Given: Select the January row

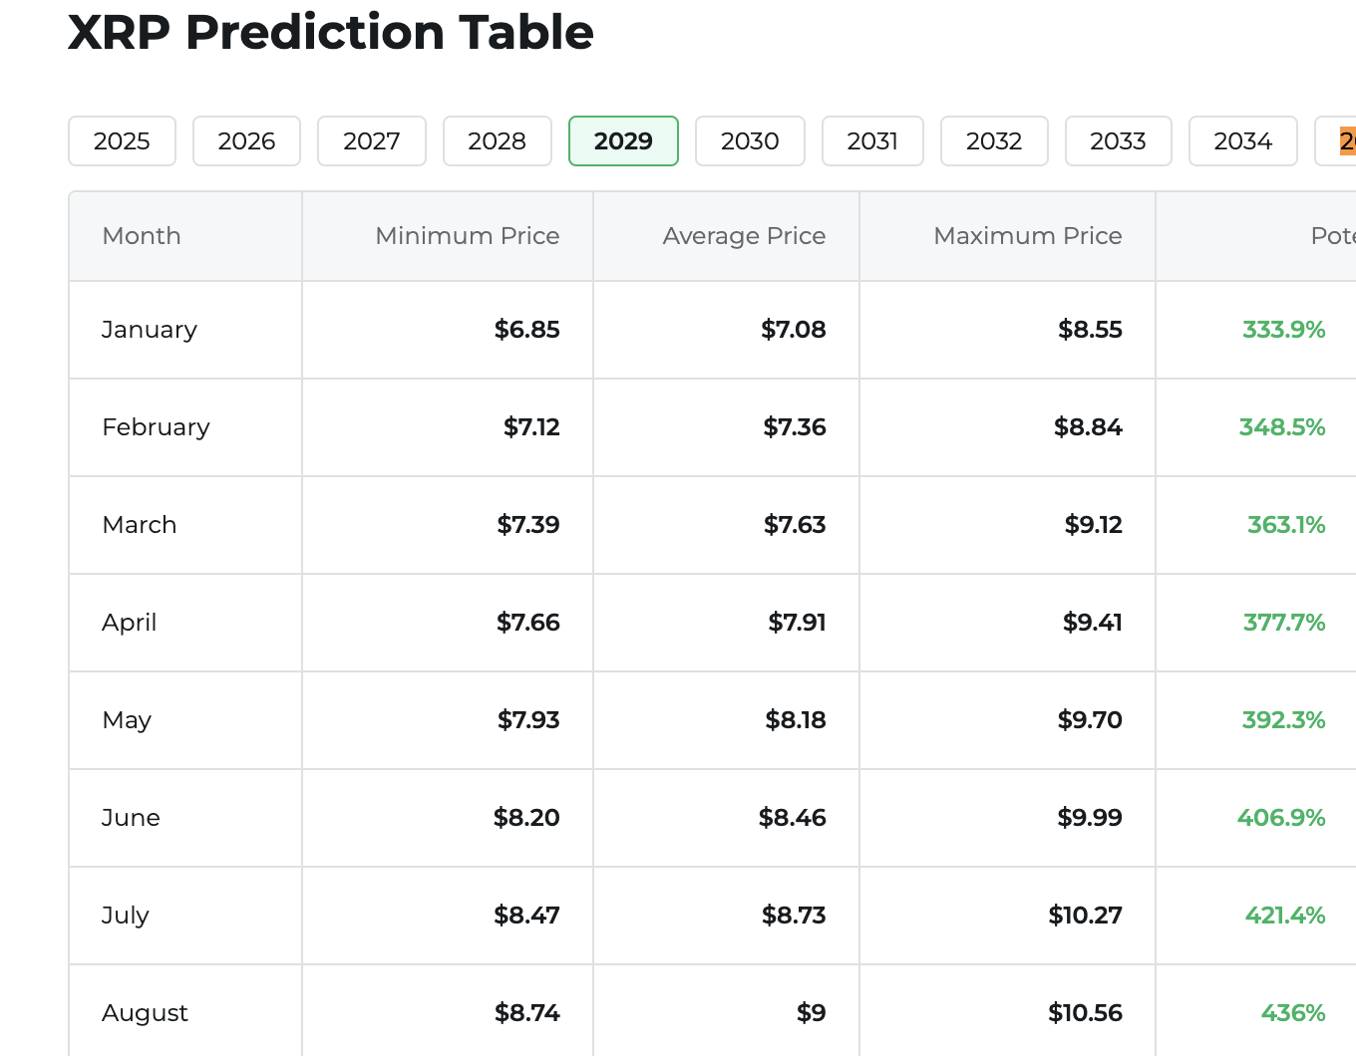Looking at the screenshot, I should pyautogui.click(x=149, y=330).
